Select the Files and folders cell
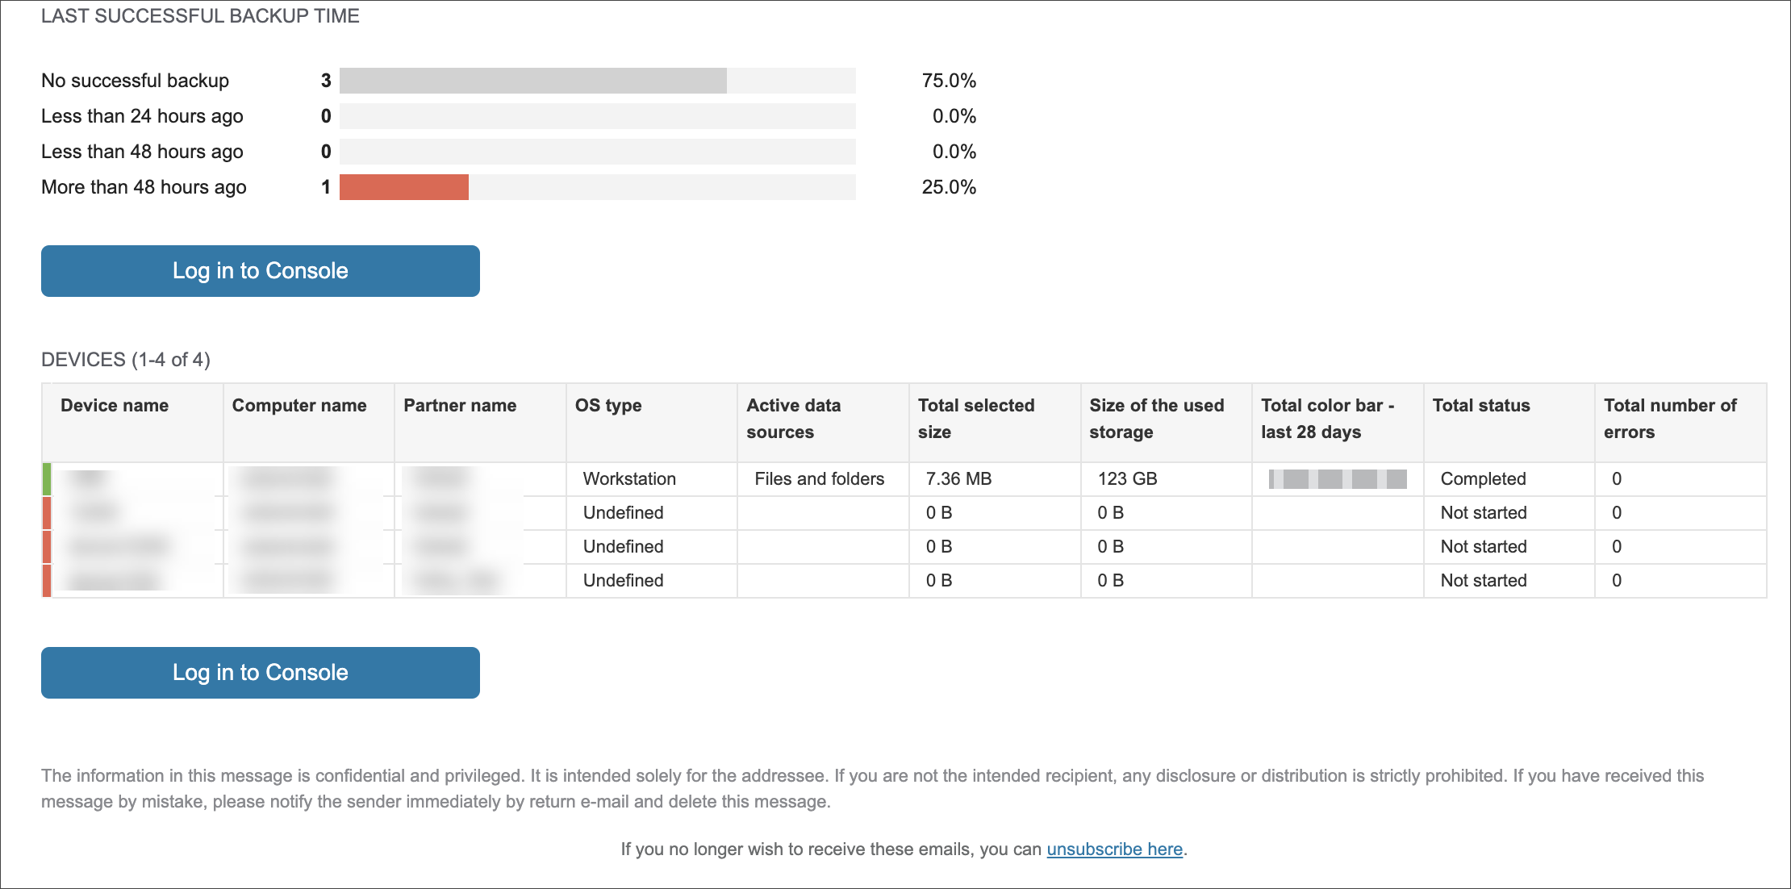 coord(819,479)
